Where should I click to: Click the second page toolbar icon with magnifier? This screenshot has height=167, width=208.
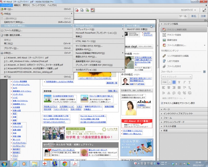click(x=82, y=10)
